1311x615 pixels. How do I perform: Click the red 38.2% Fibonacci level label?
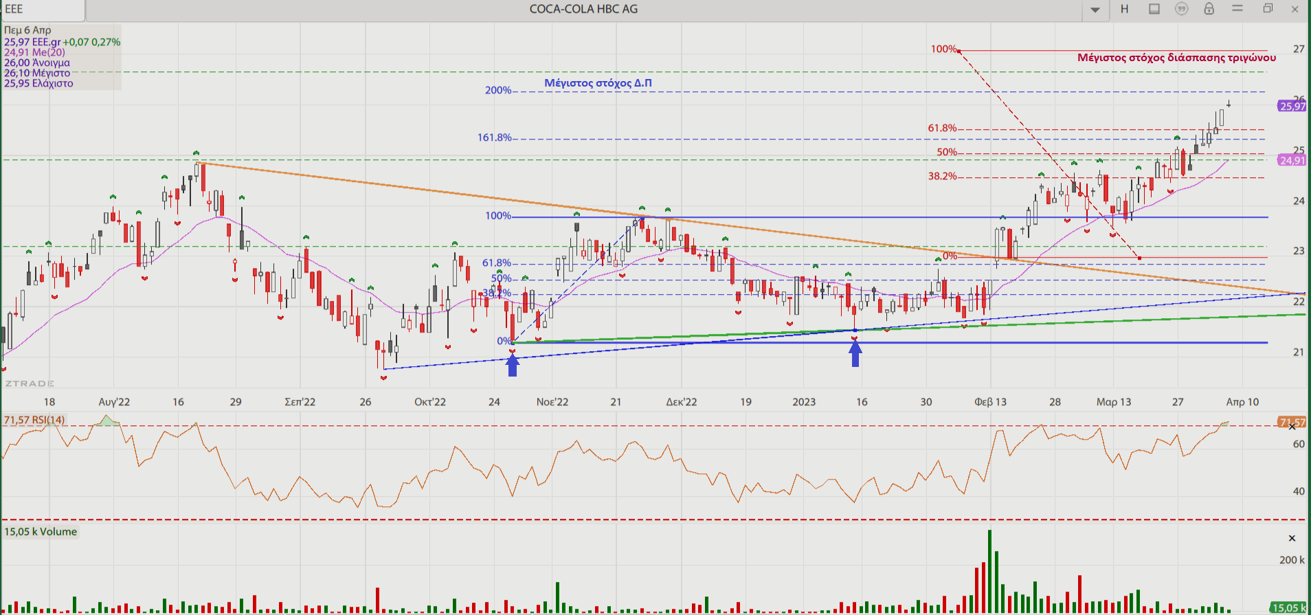coord(942,176)
